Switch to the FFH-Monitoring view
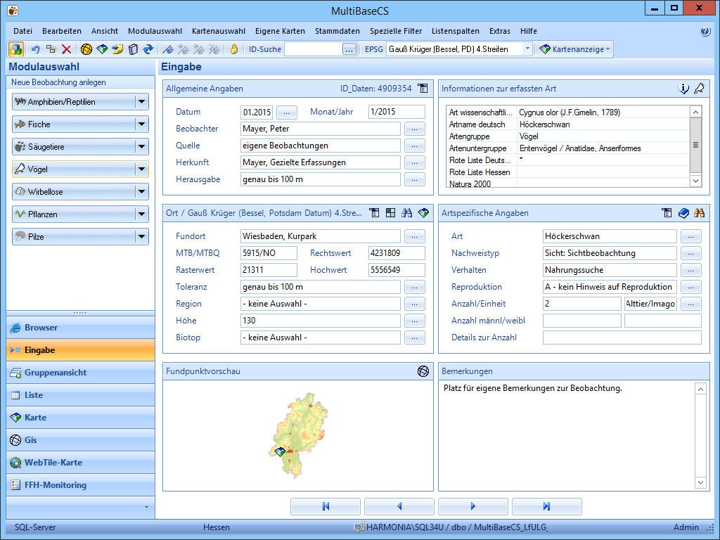Screen dimensions: 720x540 click(80, 485)
